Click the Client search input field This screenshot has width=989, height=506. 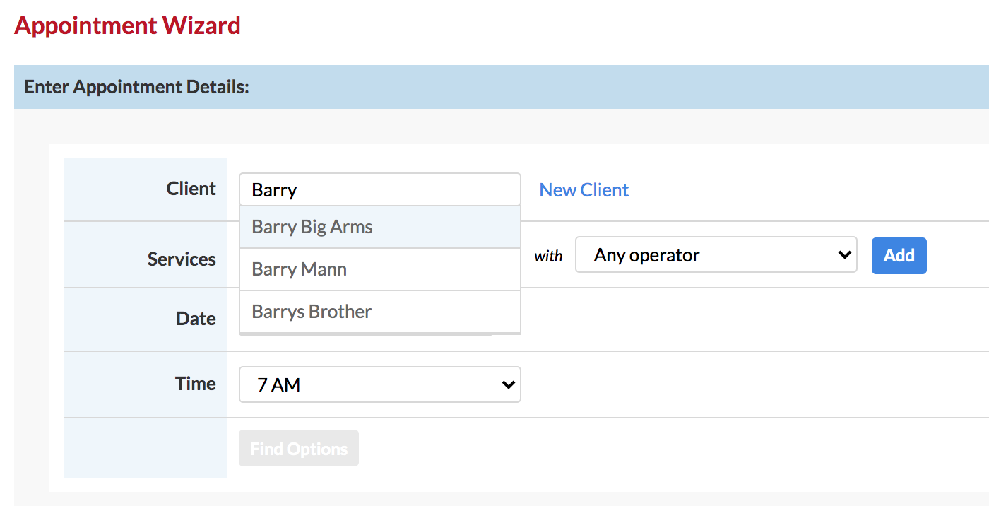click(x=380, y=190)
